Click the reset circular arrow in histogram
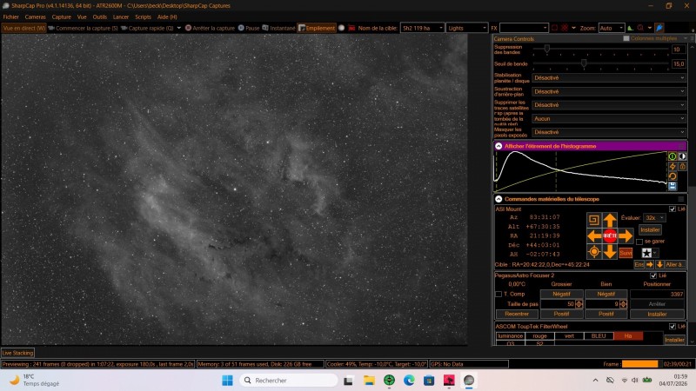Image resolution: width=696 pixels, height=391 pixels. click(673, 176)
